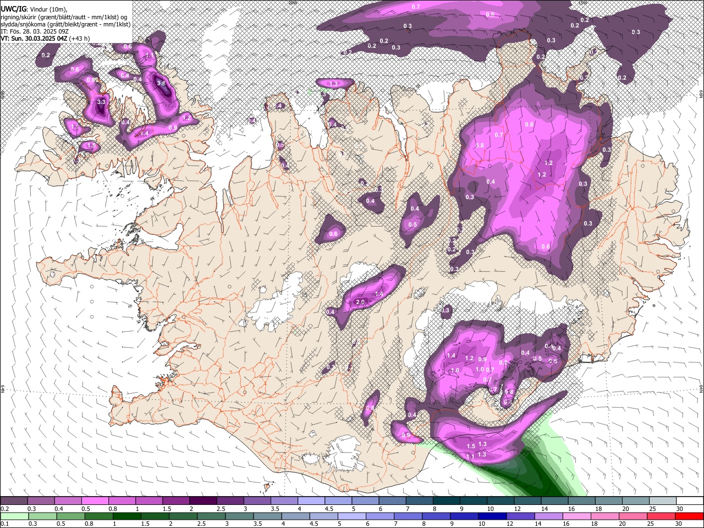The height and width of the screenshot is (528, 704).
Task: Select the darkest green 1–1.5 rain legend swatch
Action: [127, 516]
